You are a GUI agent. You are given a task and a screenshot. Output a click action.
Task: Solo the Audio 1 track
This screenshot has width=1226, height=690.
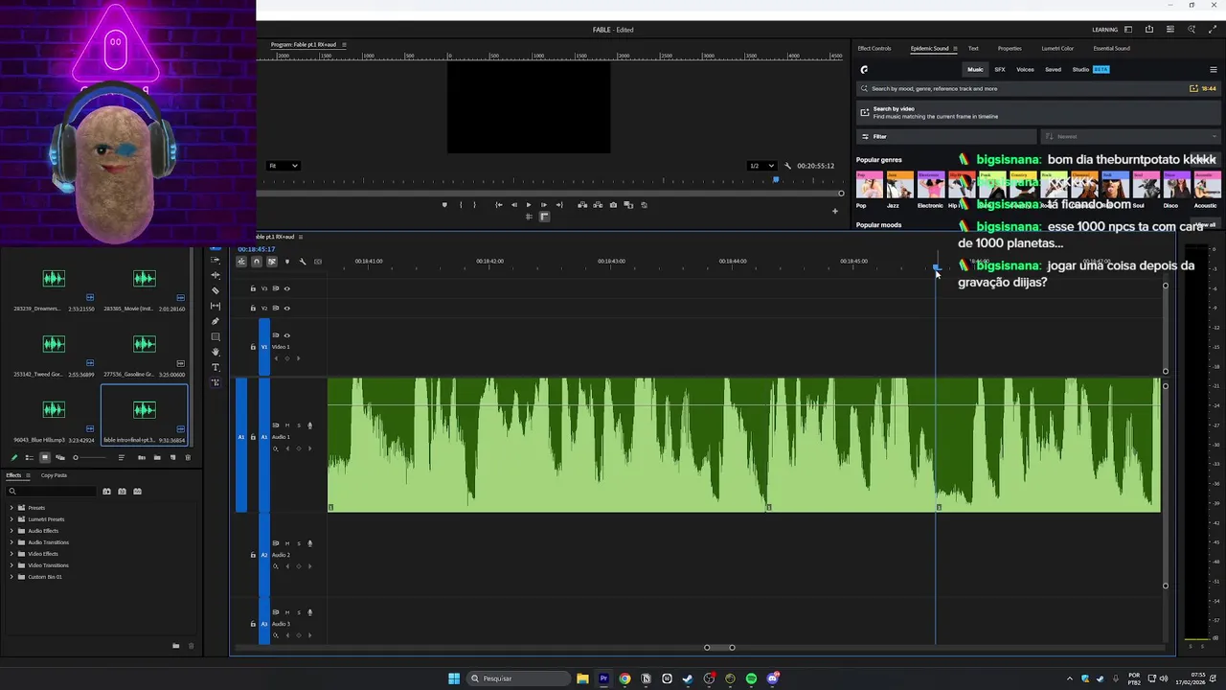tap(298, 425)
